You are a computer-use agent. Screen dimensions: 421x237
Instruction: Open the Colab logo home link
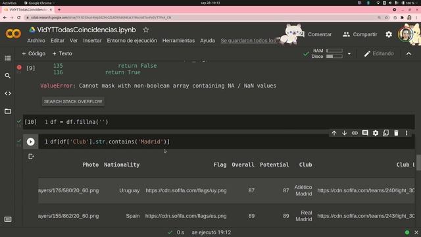(13, 34)
